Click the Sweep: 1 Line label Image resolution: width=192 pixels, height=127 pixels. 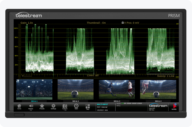tap(166, 76)
